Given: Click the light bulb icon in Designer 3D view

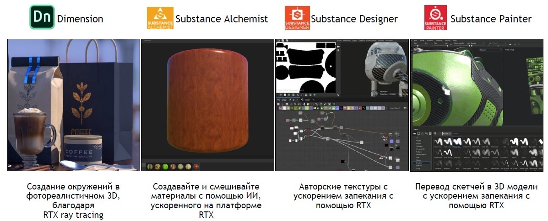Looking at the screenshot, I should tap(338, 51).
